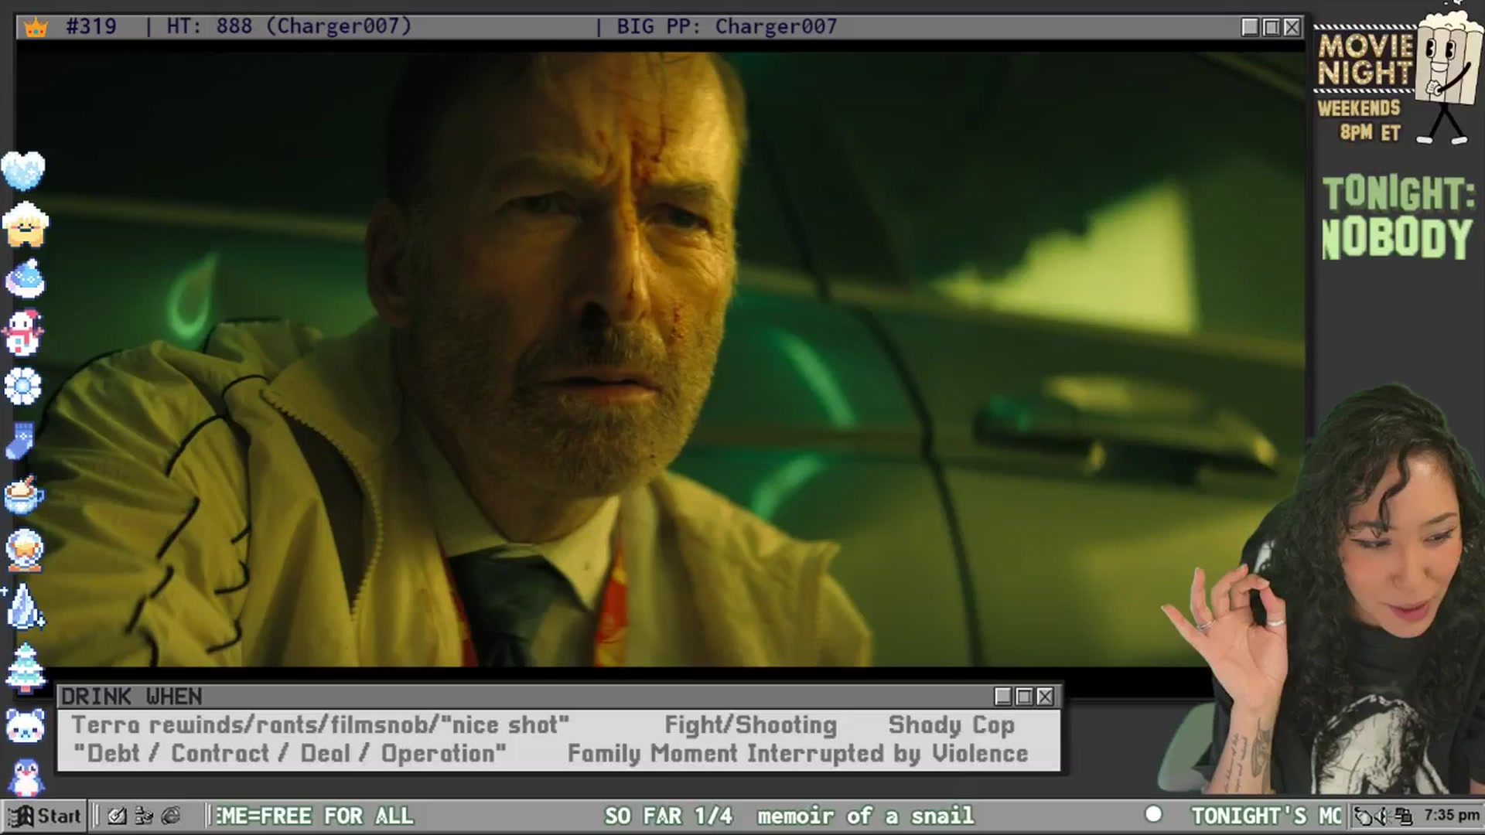Minimize the DRINK WHEN window

pos(1003,697)
